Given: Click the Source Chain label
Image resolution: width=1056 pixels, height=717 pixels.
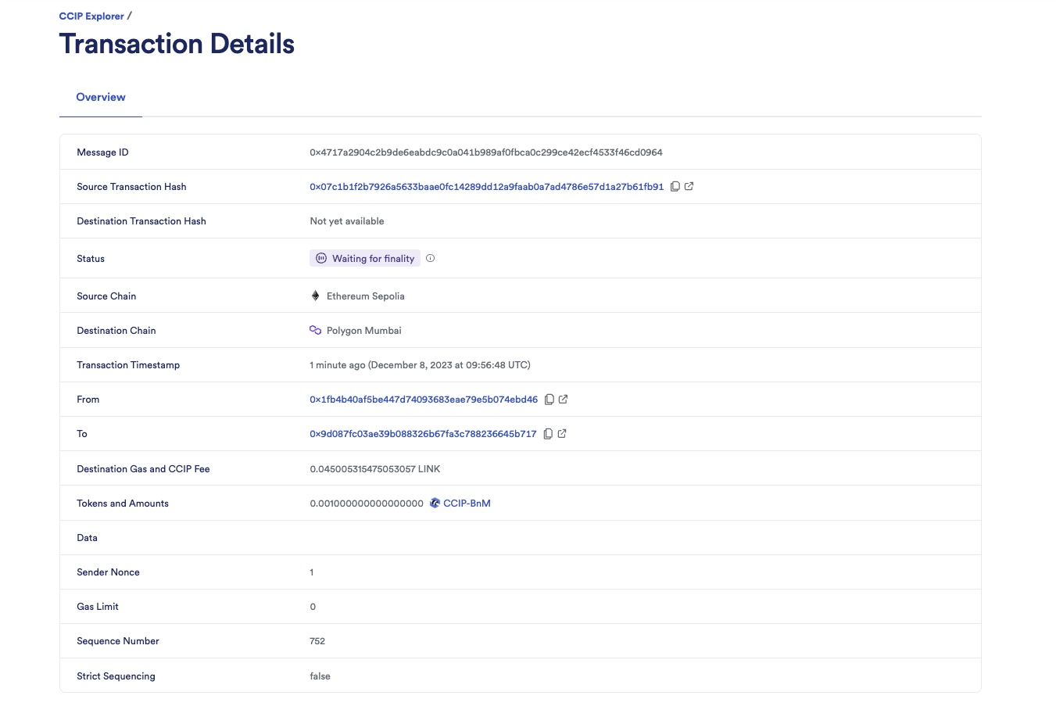Looking at the screenshot, I should point(106,296).
